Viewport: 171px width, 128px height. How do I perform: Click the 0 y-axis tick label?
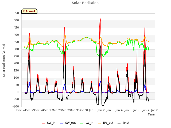point(18,92)
